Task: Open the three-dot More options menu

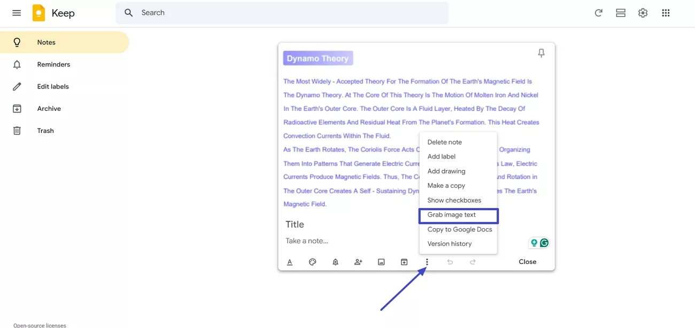Action: (427, 262)
